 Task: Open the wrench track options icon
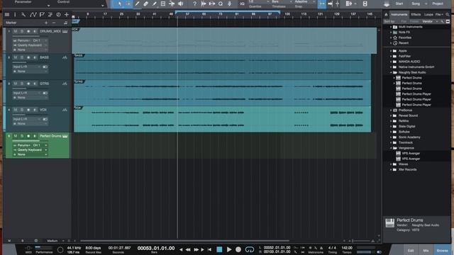(x=23, y=14)
